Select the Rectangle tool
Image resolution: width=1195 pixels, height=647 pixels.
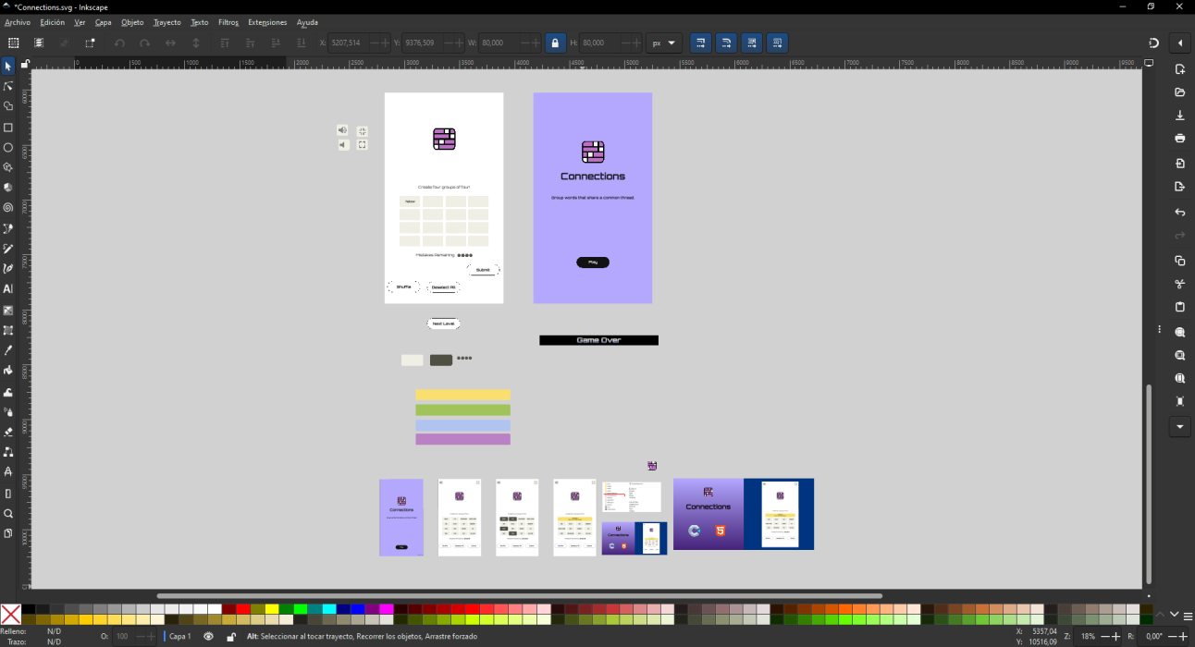8,128
